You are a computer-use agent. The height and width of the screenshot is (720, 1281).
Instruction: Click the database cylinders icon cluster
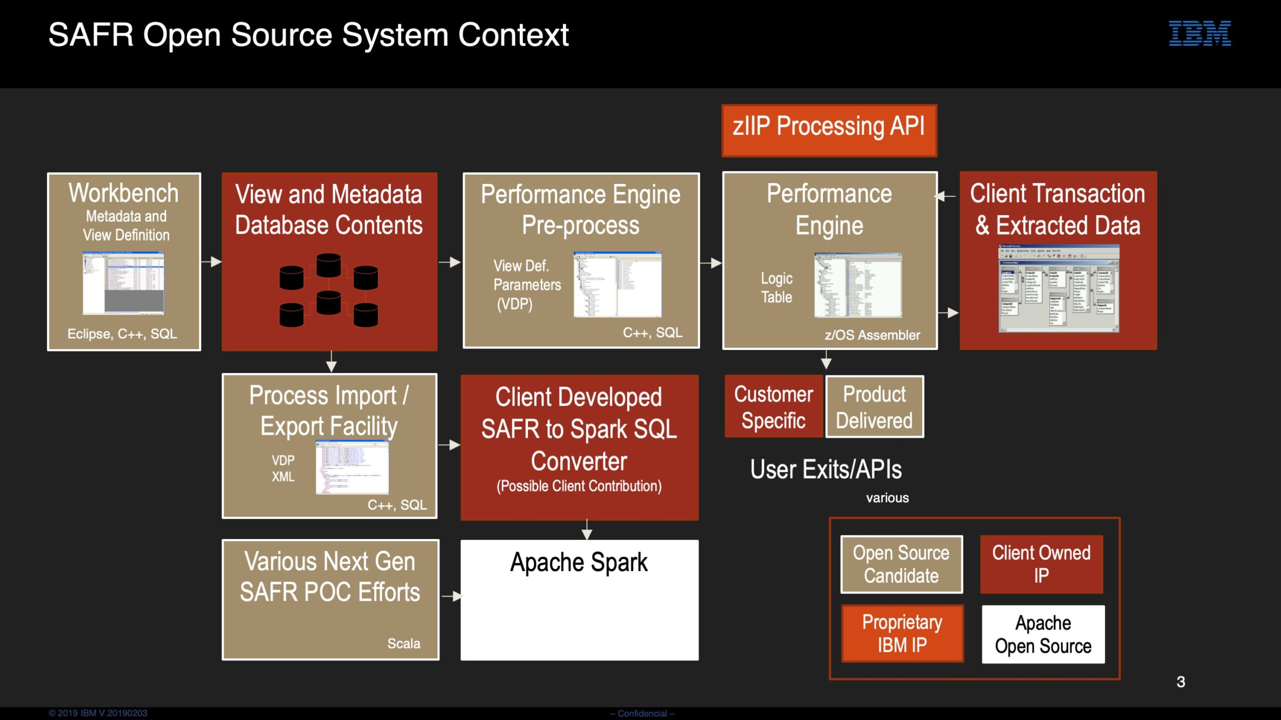(329, 290)
